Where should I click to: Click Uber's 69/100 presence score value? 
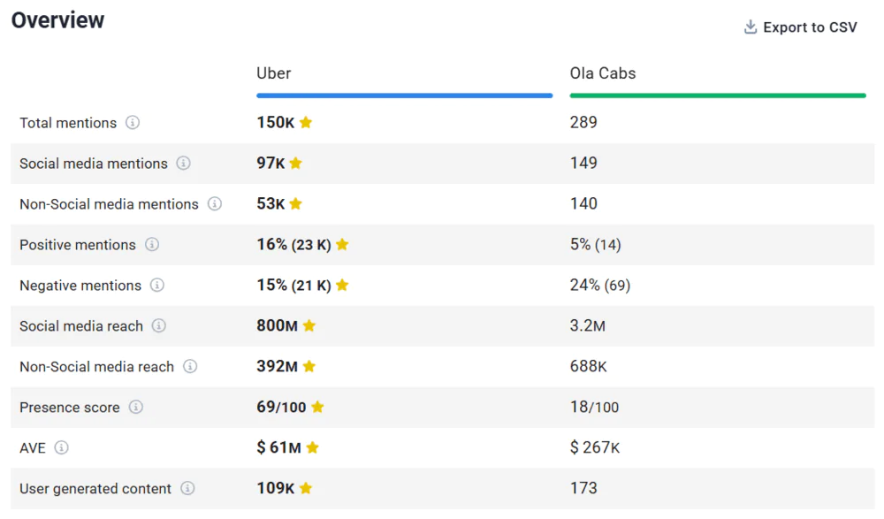click(281, 408)
